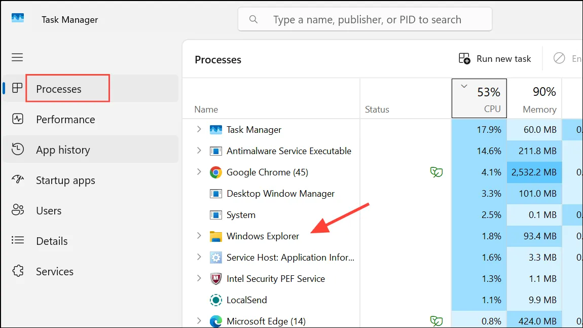Image resolution: width=583 pixels, height=328 pixels.
Task: Click Chrome's efficiency mode leaf icon
Action: click(x=436, y=172)
